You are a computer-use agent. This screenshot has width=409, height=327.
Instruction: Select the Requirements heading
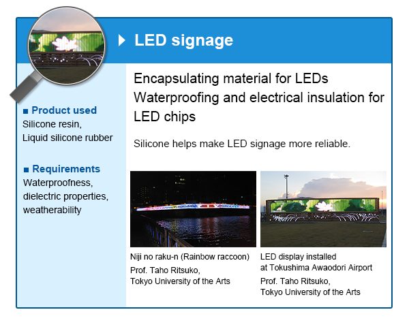tap(65, 169)
